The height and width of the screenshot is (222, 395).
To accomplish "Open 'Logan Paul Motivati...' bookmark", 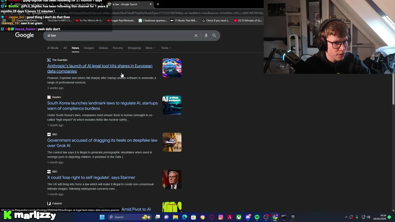I will pyautogui.click(x=121, y=21).
